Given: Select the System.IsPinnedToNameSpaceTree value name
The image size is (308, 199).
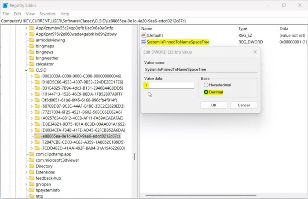Looking at the screenshot, I should tap(178, 42).
